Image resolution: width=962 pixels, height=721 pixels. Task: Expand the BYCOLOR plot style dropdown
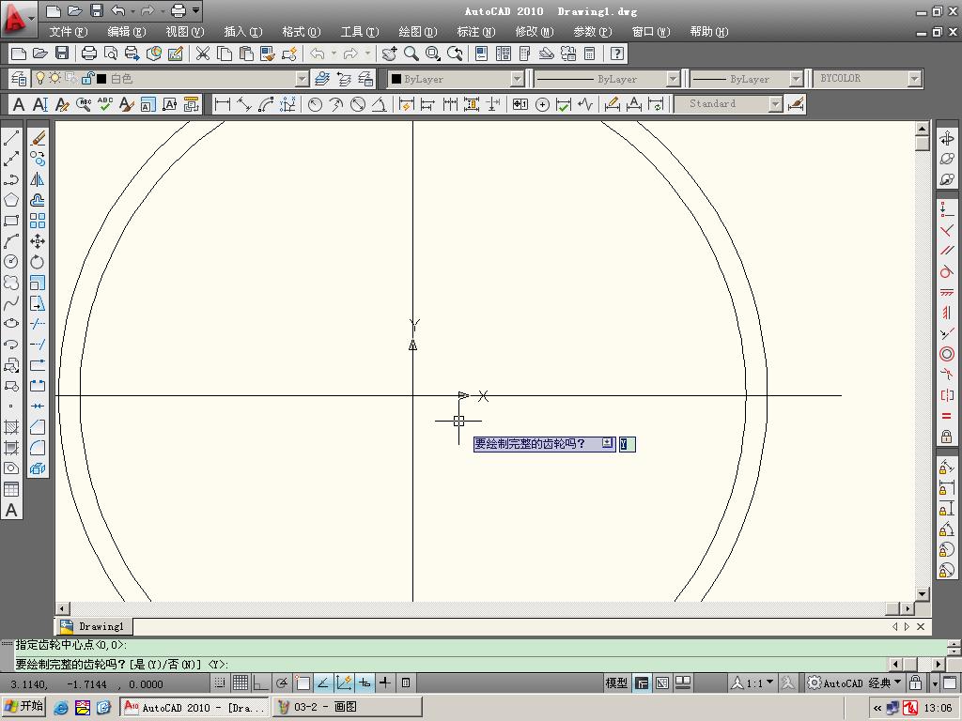tap(915, 79)
